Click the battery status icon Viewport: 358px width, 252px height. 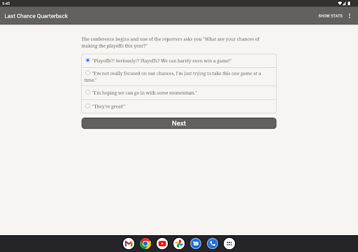coord(349,3)
